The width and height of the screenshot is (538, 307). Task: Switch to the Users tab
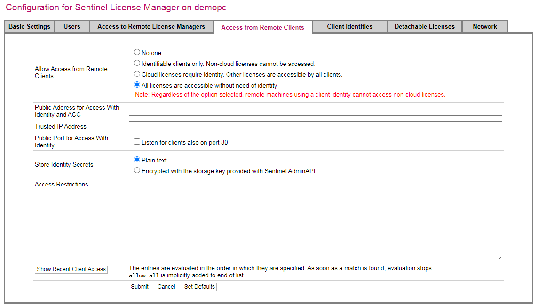click(x=72, y=27)
